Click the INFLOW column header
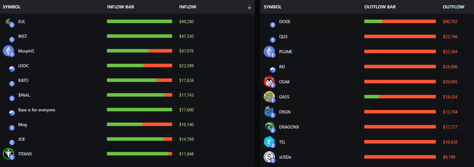The height and width of the screenshot is (167, 474). [x=187, y=7]
